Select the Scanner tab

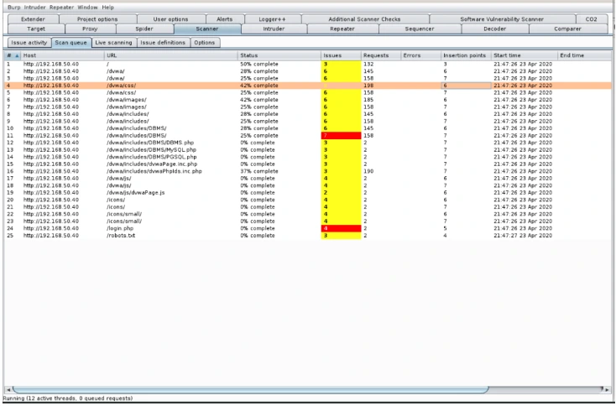207,29
